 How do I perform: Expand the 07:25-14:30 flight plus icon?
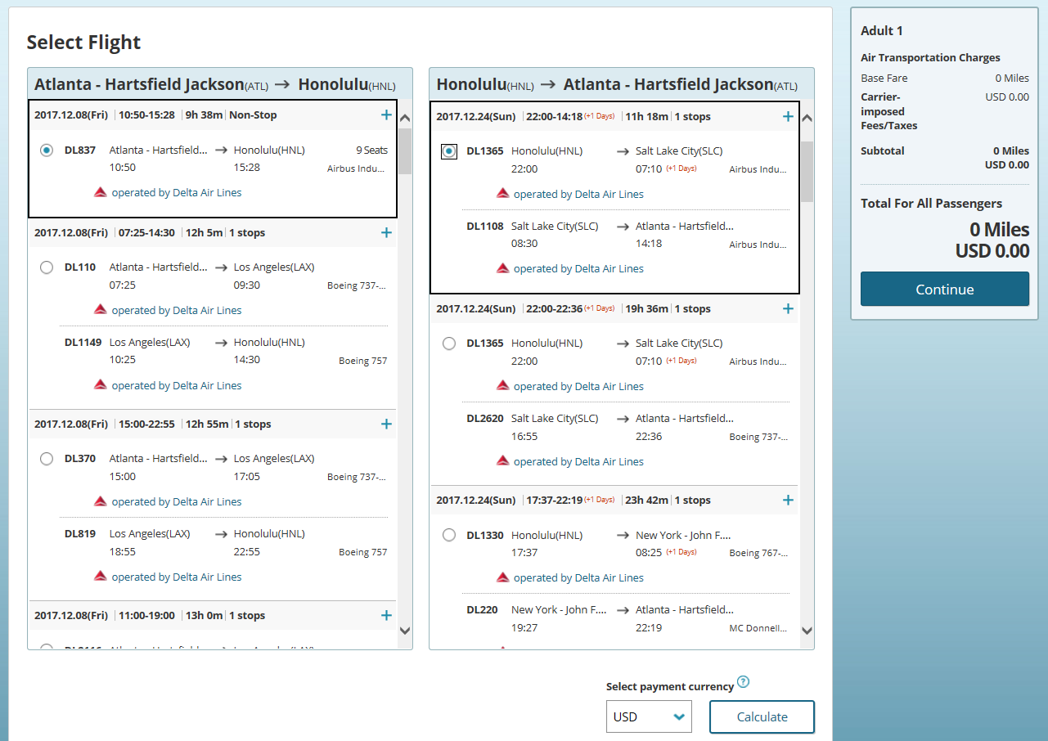[x=386, y=233]
